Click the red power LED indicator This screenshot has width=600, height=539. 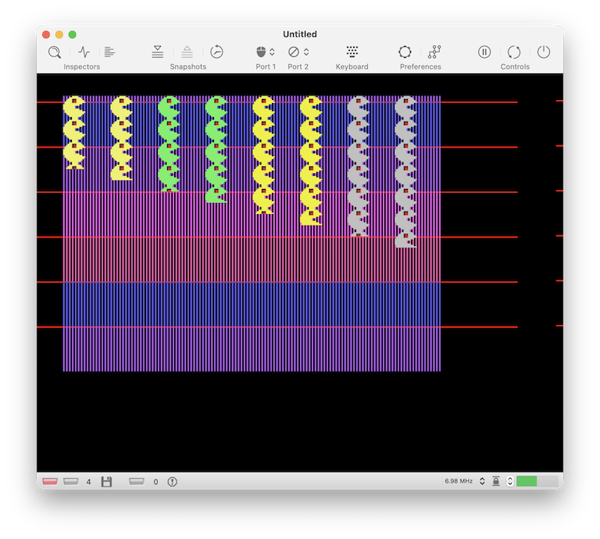[x=50, y=481]
